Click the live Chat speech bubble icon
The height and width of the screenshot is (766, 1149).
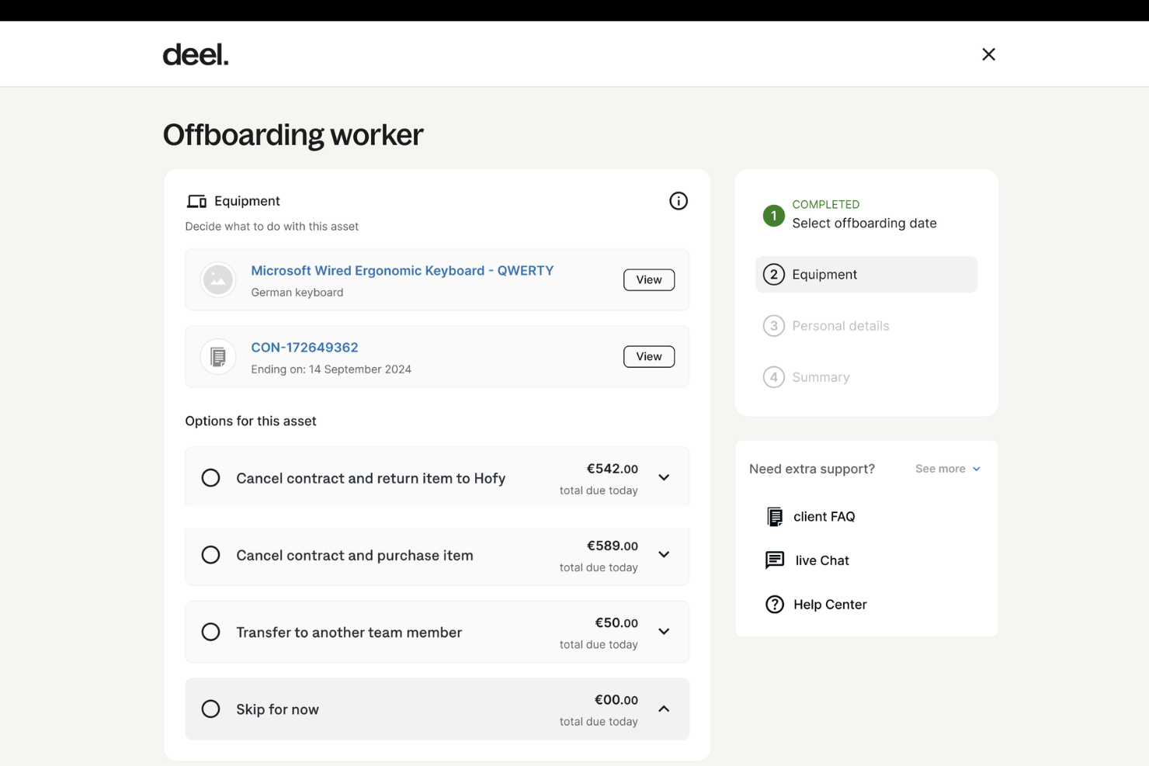coord(774,560)
